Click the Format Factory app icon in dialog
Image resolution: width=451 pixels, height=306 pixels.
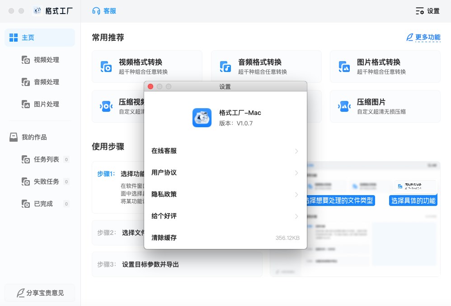click(202, 118)
